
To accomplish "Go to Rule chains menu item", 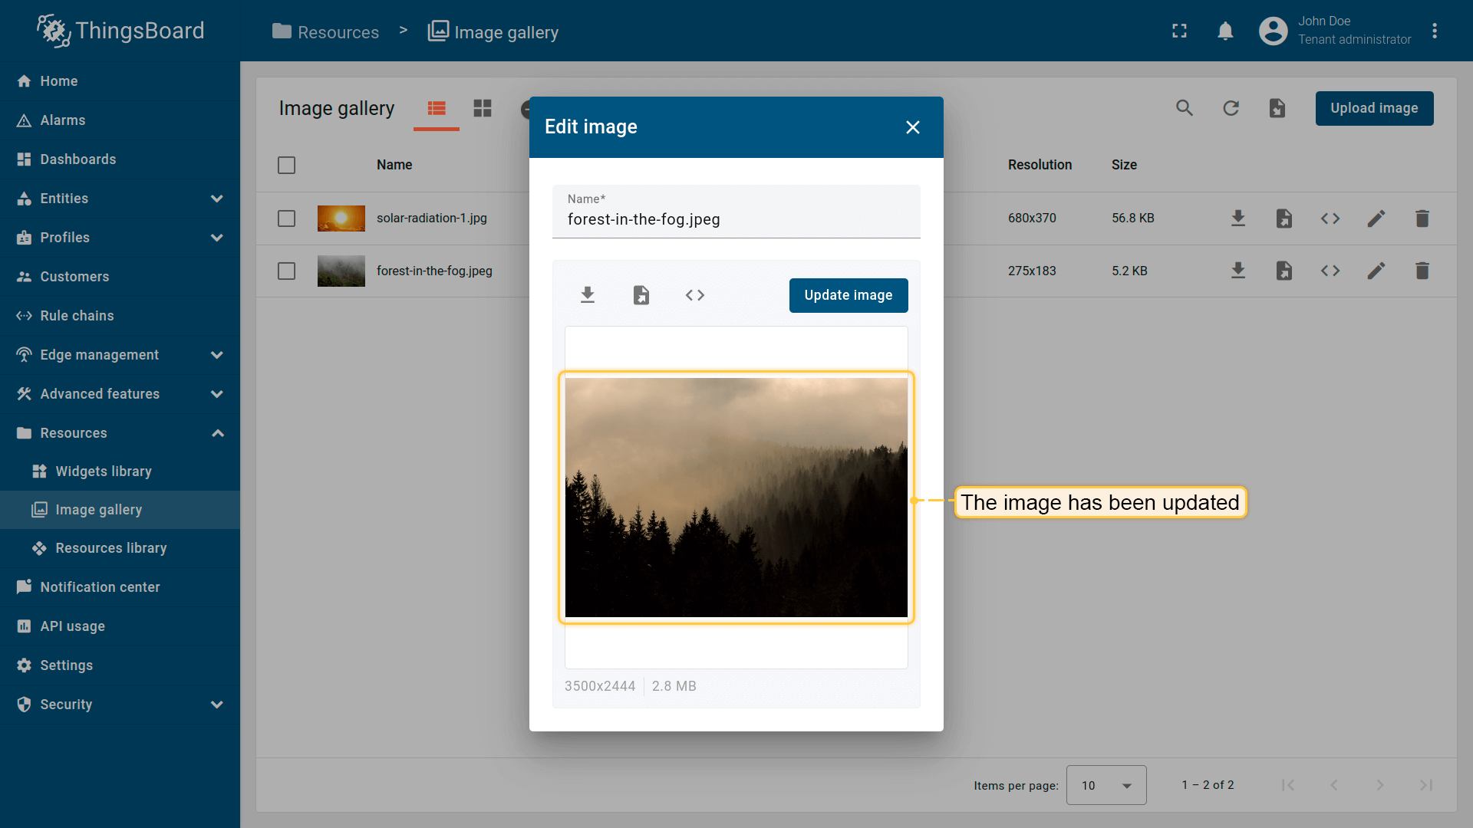I will (77, 316).
